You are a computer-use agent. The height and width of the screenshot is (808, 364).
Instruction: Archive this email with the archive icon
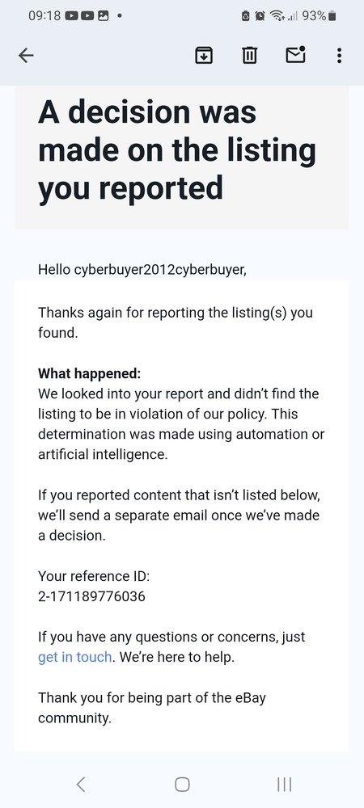pyautogui.click(x=204, y=55)
